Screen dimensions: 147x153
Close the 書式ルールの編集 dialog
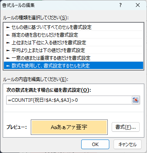pos(138,5)
